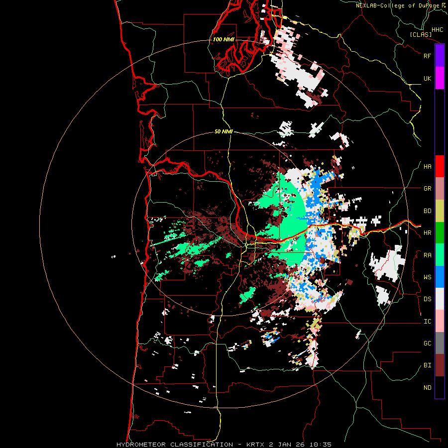This screenshot has height=448, width=448.
Task: Select the BI legend label text
Action: (x=427, y=365)
